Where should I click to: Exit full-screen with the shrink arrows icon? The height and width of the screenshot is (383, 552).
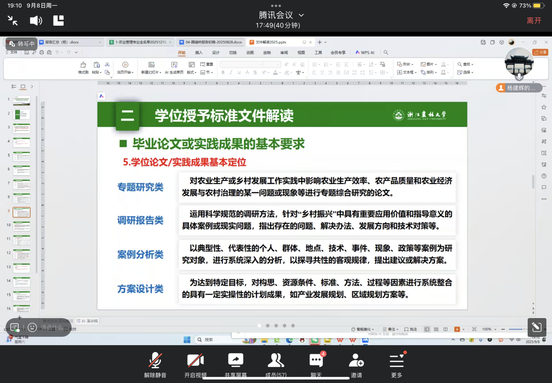pos(13,20)
